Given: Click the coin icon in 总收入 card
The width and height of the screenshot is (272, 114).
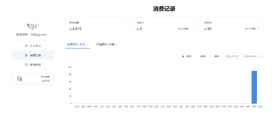Looking at the screenshot, I should click(x=138, y=29).
